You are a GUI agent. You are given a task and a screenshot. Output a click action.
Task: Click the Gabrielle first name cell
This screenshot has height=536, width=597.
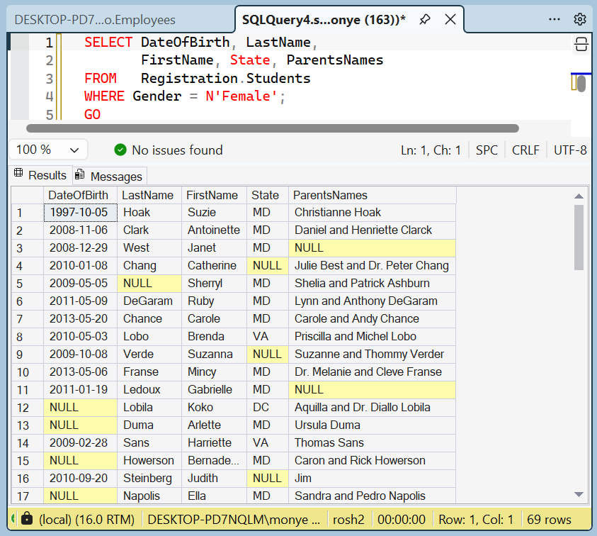point(214,390)
